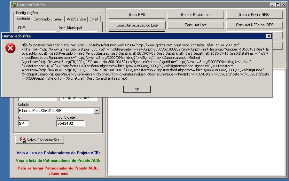Image resolution: width=289 pixels, height=181 pixels.
Task: Click Gerar e Enviar Lote button
Action: [196, 15]
